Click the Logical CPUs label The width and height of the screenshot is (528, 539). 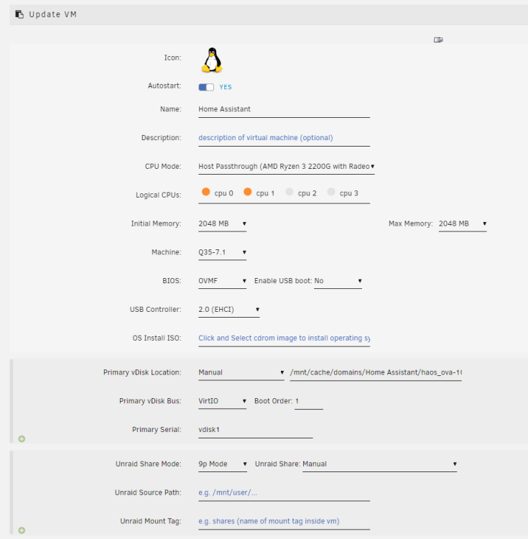158,195
